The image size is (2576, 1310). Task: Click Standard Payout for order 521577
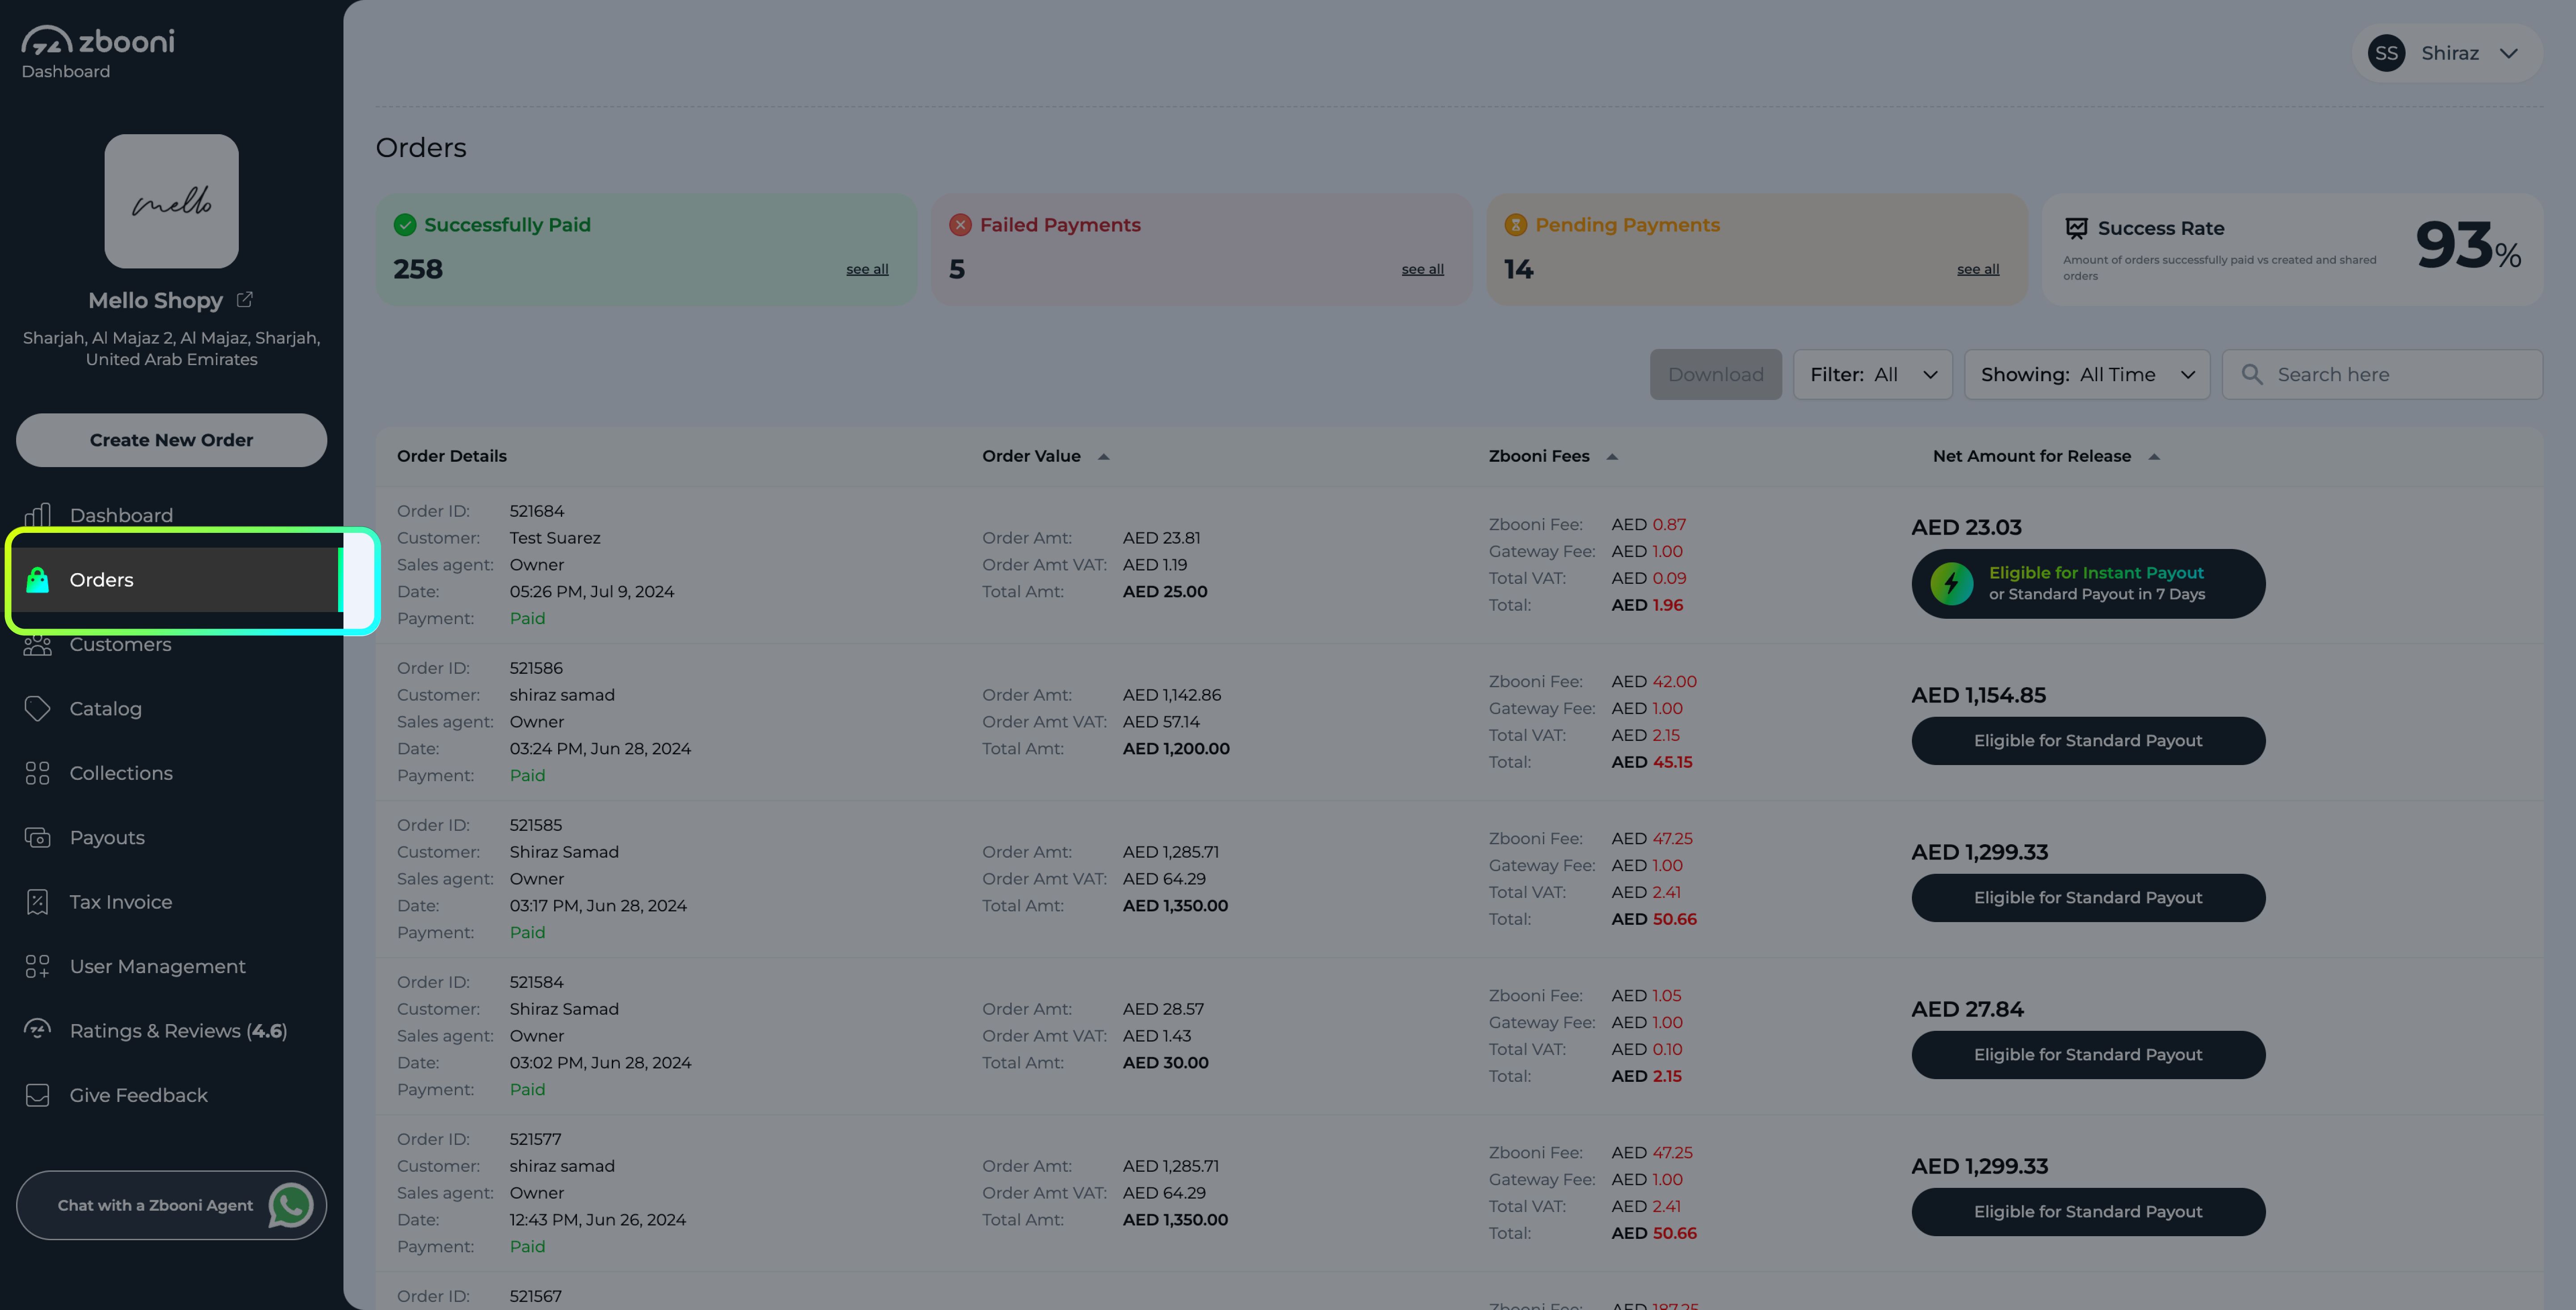tap(2088, 1212)
